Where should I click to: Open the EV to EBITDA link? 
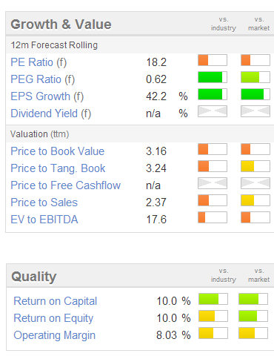pos(44,220)
